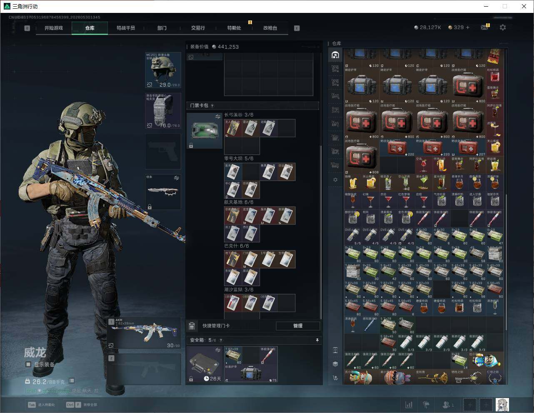This screenshot has width=534, height=413.
Task: Select the AKM primary weapon slot
Action: coord(144,333)
